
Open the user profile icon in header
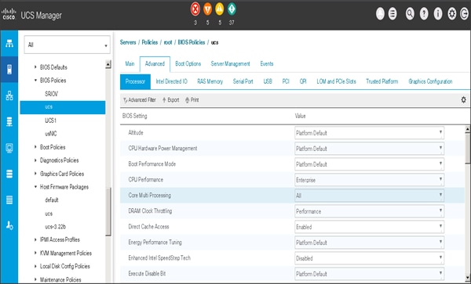pyautogui.click(x=380, y=14)
